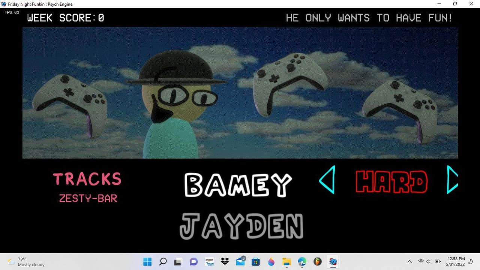Click the 'HE ONLY WANTS TO HAVE FUN!' tagline

(x=369, y=18)
